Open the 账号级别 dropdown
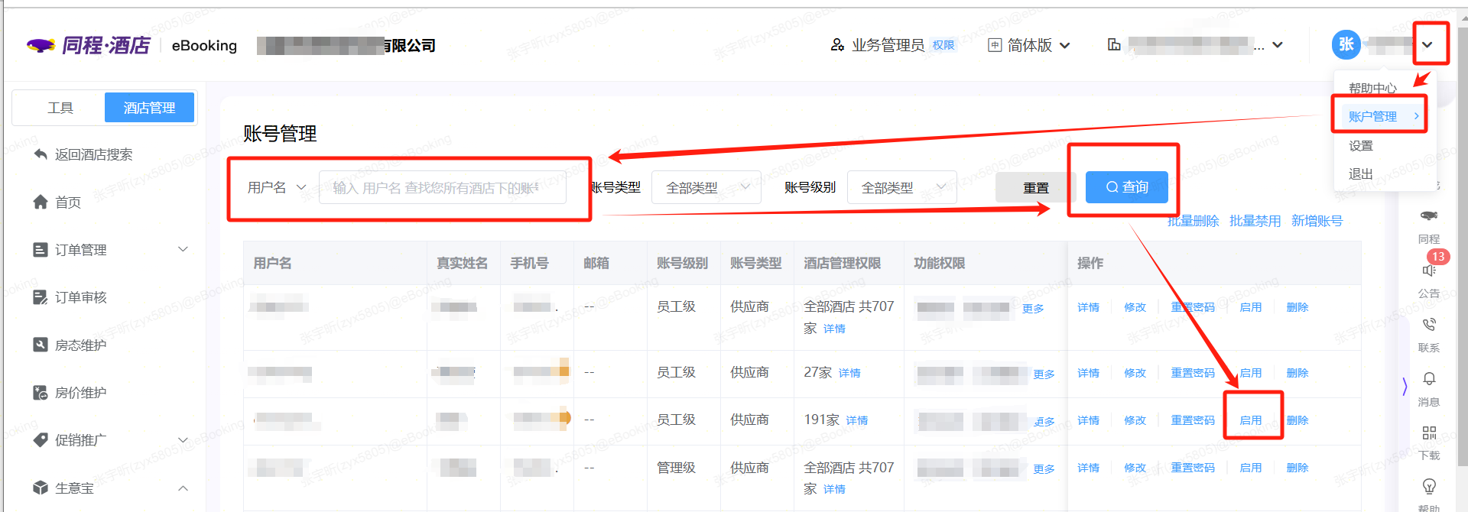Screen dimensions: 1468x512 [x=901, y=187]
